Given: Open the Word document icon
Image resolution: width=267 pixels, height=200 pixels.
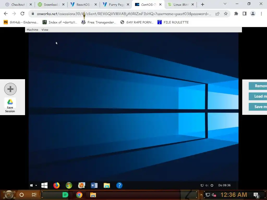Looking at the screenshot, I should (x=94, y=185).
